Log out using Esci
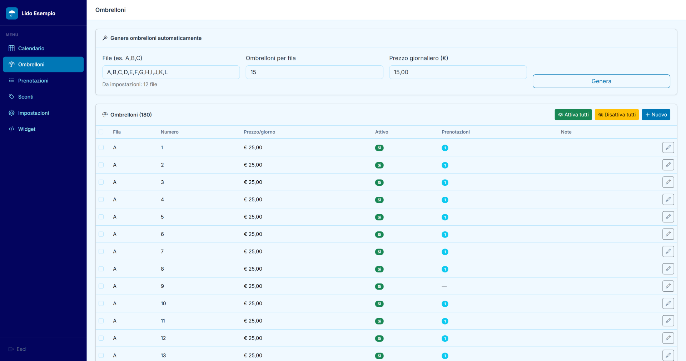The width and height of the screenshot is (686, 361). 18,349
